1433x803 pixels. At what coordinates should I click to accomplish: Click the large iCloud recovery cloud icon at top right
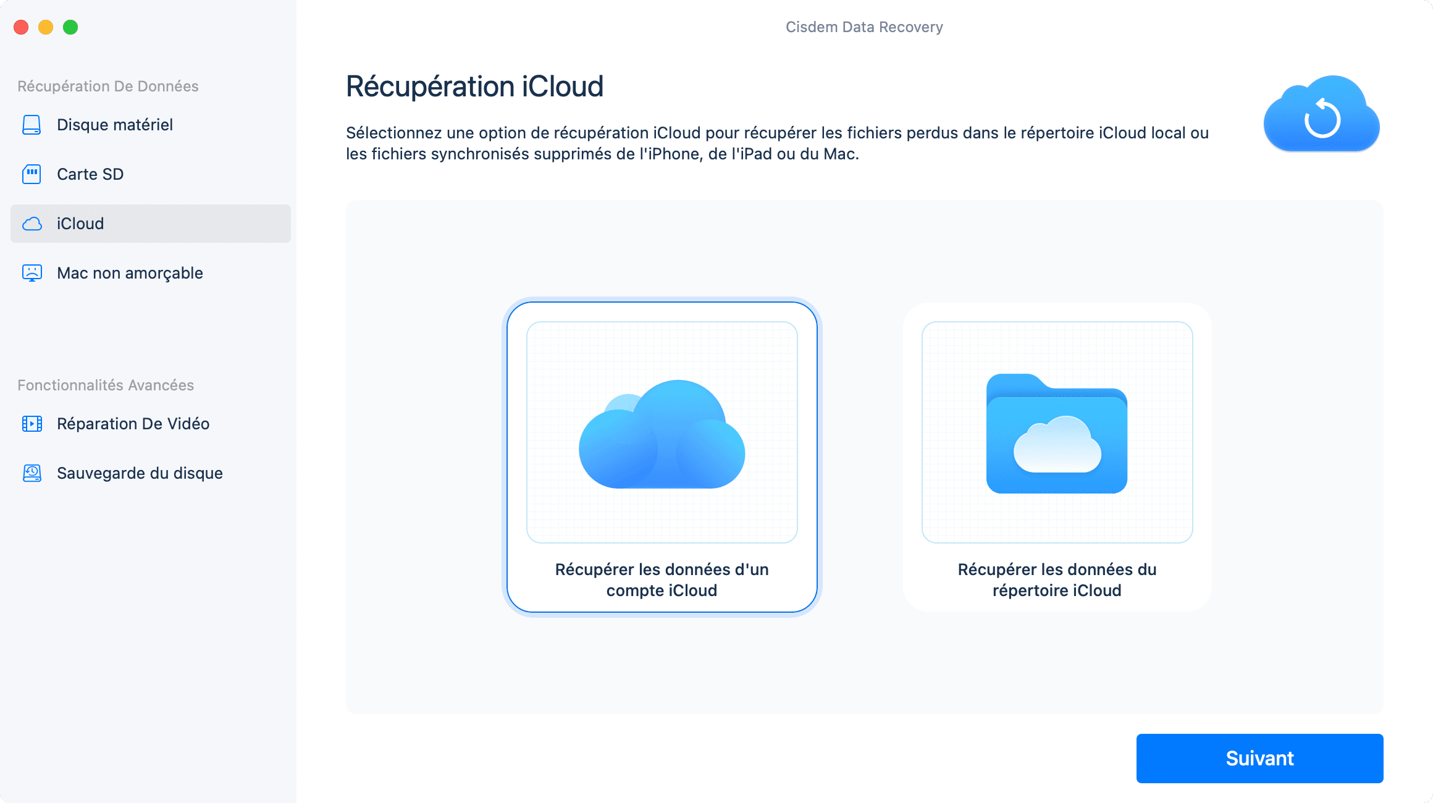[1321, 114]
